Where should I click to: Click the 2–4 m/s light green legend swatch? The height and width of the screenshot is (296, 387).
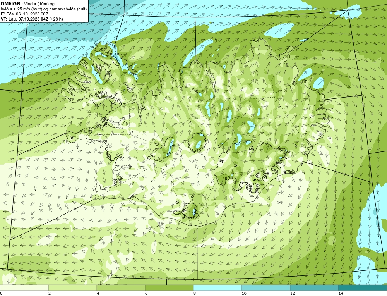[73, 287]
